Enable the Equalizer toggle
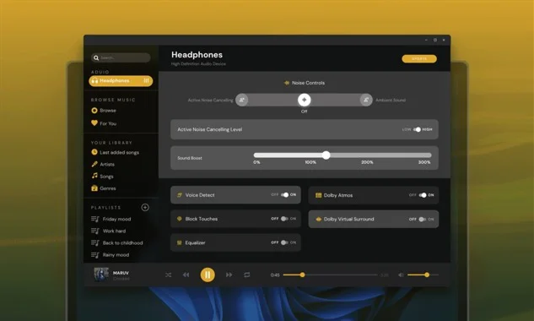The width and height of the screenshot is (534, 321). [x=284, y=242]
